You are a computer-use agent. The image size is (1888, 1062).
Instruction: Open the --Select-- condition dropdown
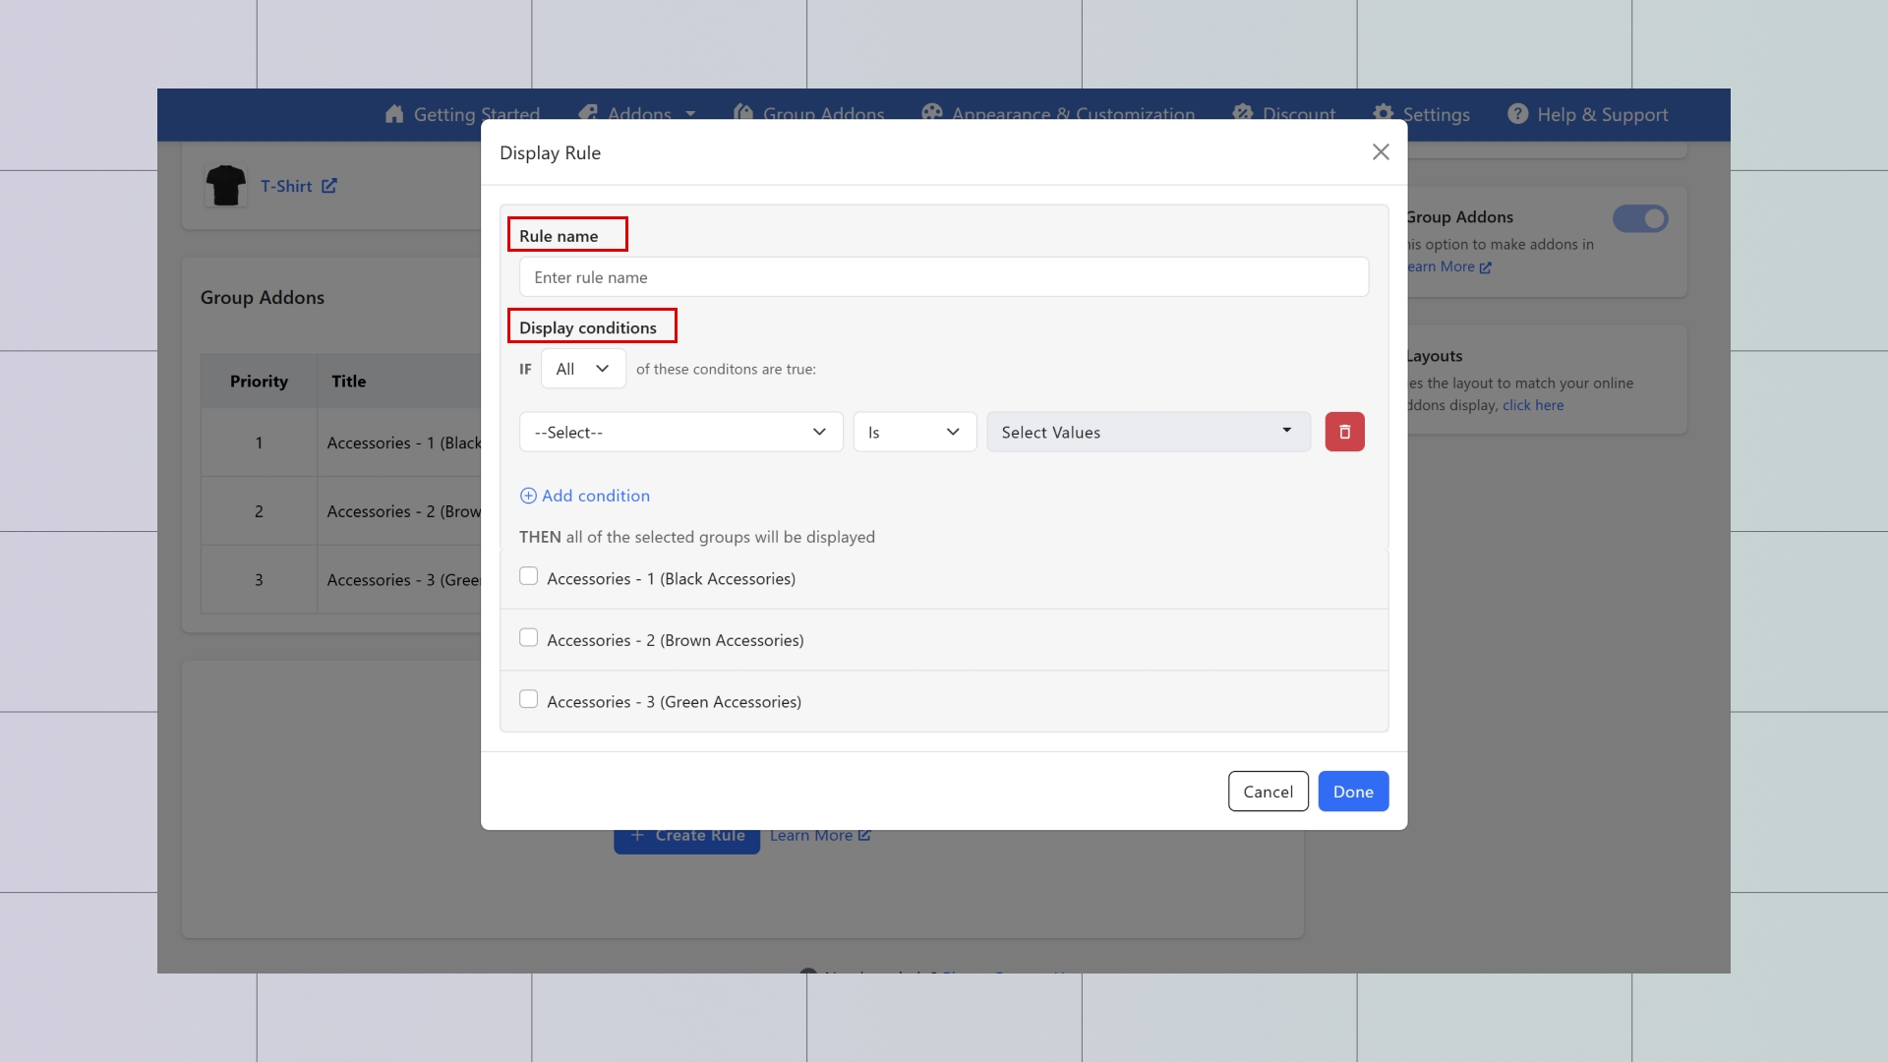pyautogui.click(x=680, y=432)
